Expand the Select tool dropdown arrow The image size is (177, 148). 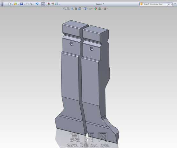[46, 4]
